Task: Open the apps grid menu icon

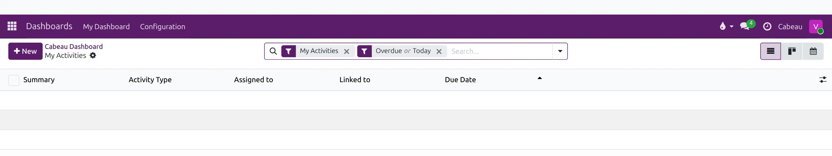Action: (x=12, y=26)
